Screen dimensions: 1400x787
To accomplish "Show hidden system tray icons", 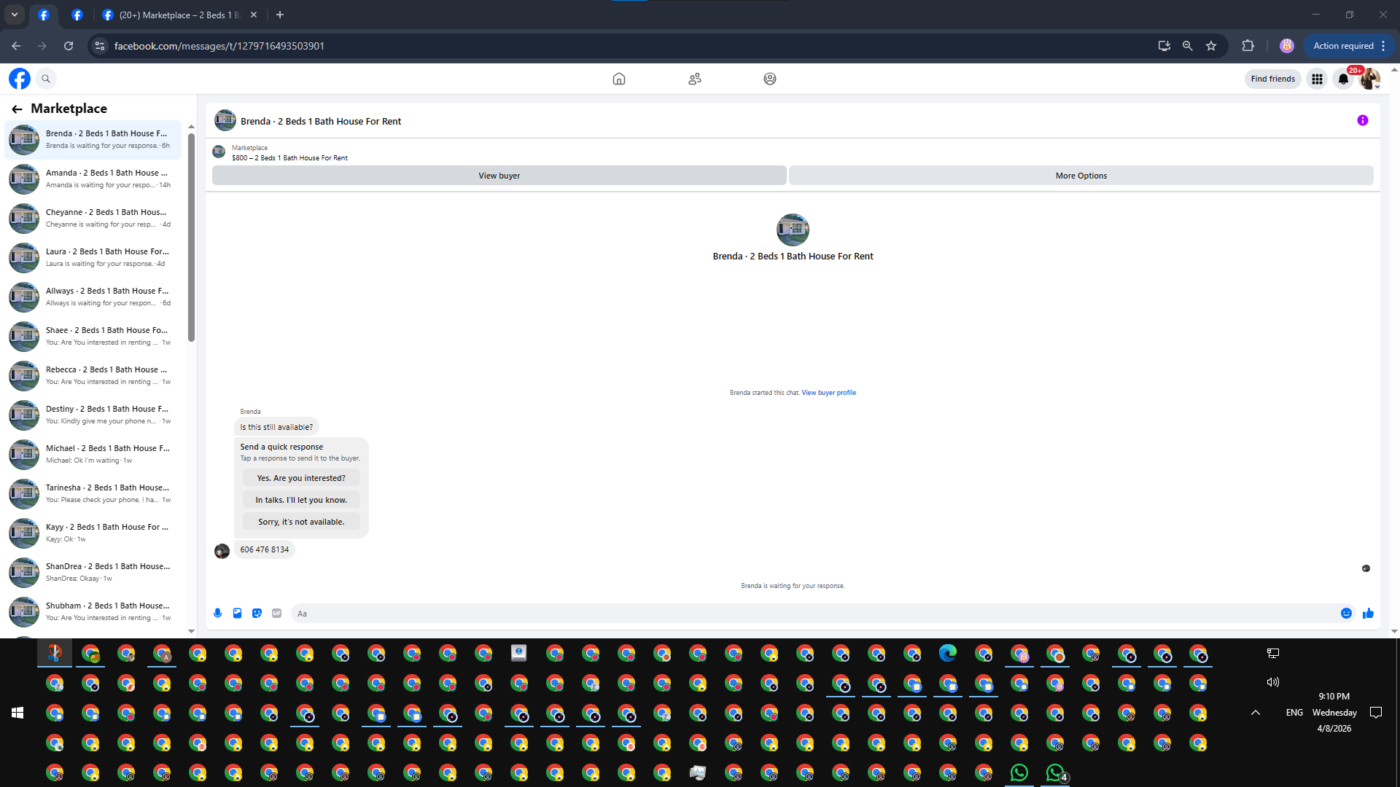I will tap(1256, 713).
